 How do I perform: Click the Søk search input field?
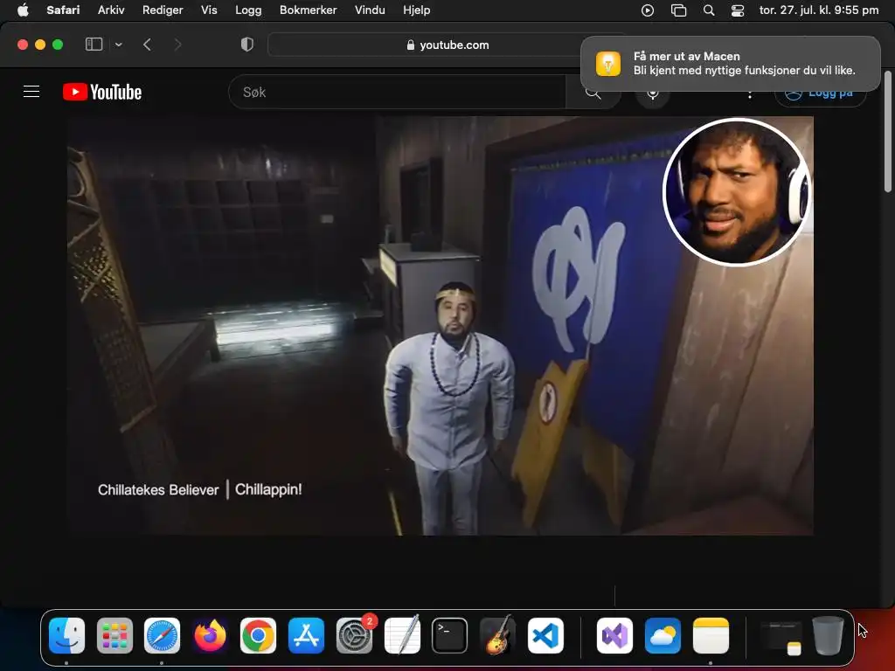[x=398, y=92]
